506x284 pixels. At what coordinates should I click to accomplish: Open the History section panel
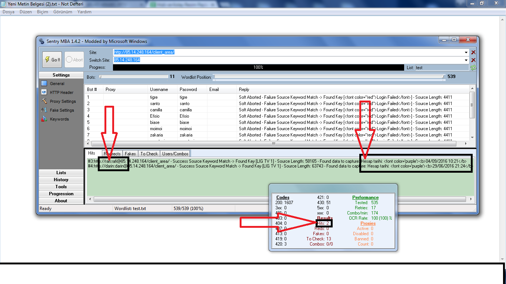tap(61, 180)
